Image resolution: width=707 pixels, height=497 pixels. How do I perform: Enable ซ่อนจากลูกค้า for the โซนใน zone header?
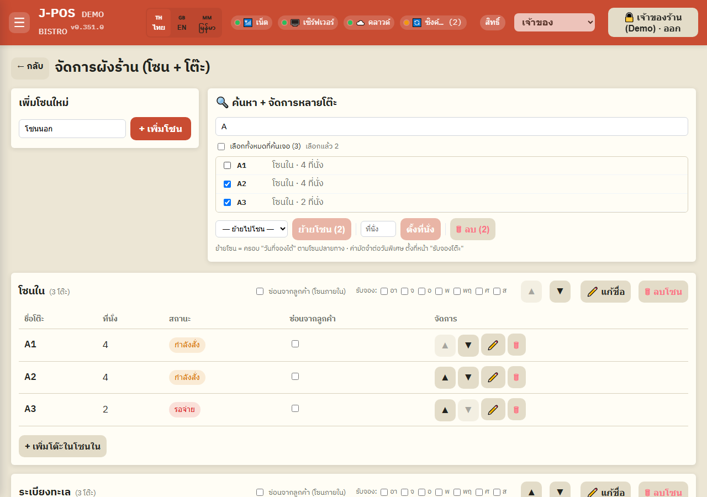pyautogui.click(x=260, y=292)
